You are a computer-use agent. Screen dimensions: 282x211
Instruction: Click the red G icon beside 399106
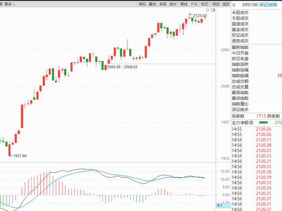click(x=234, y=5)
